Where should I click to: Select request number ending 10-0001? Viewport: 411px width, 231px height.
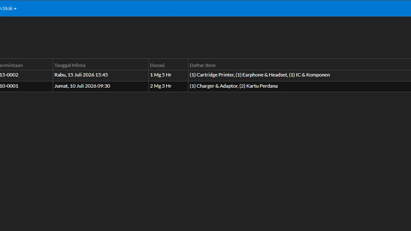click(9, 86)
